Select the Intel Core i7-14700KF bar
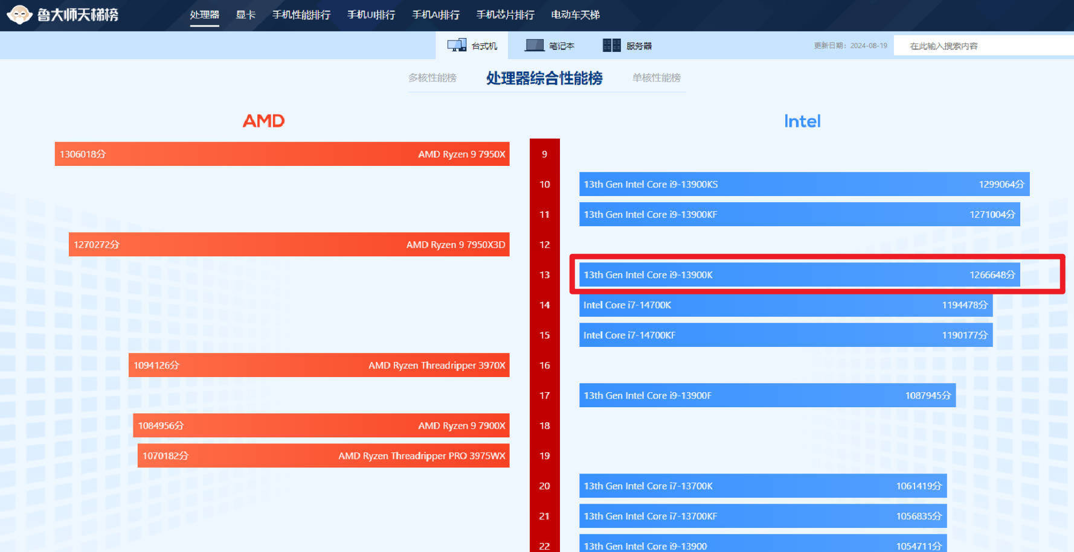Viewport: 1074px width, 552px height. (786, 335)
